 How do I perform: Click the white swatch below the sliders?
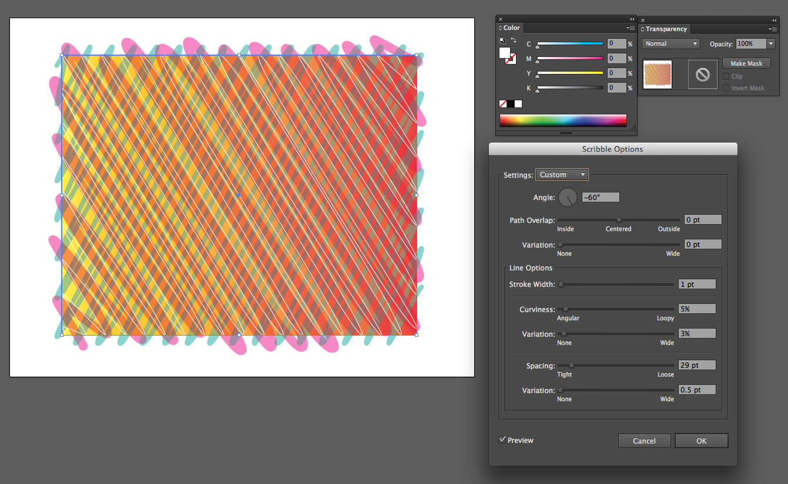click(x=518, y=104)
